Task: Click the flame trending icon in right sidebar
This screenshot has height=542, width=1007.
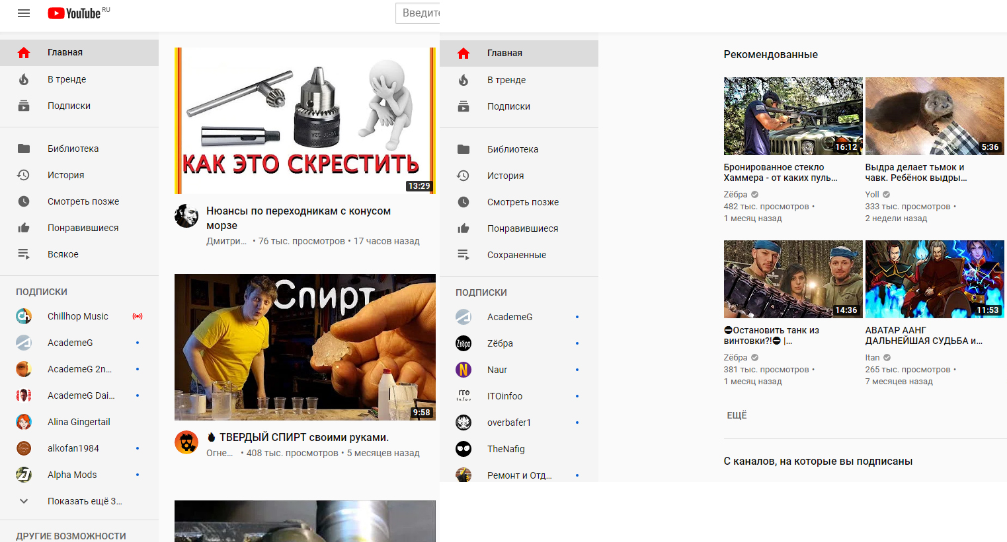Action: pyautogui.click(x=463, y=80)
